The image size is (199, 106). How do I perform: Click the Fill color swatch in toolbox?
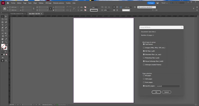(3, 46)
